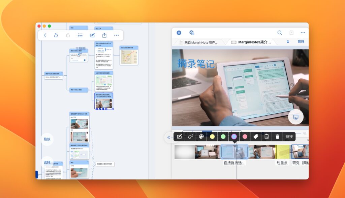The height and width of the screenshot is (198, 345).
Task: Click the tab sorting up-down arrows
Action: point(288,42)
